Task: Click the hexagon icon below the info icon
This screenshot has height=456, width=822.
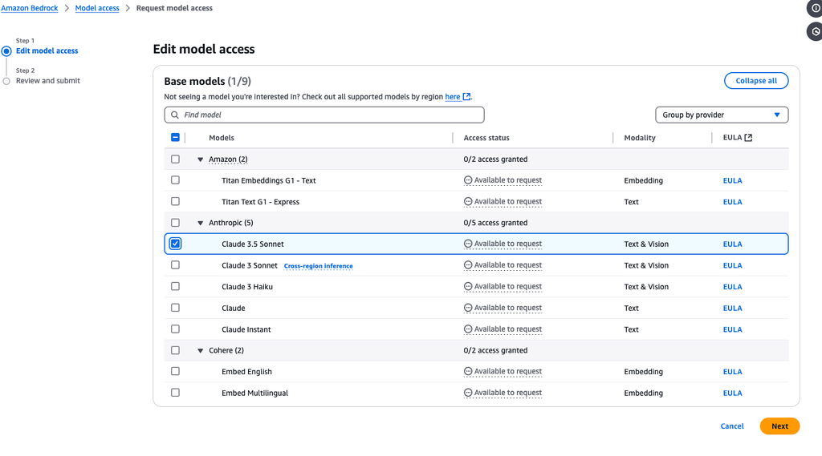Action: coord(816,32)
